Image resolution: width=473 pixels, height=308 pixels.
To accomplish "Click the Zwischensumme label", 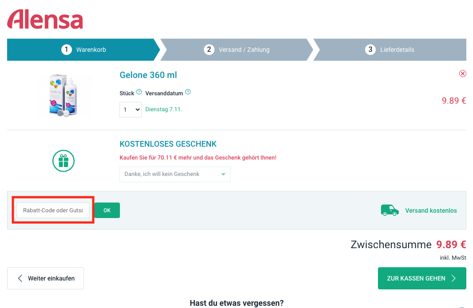I will coord(391,245).
